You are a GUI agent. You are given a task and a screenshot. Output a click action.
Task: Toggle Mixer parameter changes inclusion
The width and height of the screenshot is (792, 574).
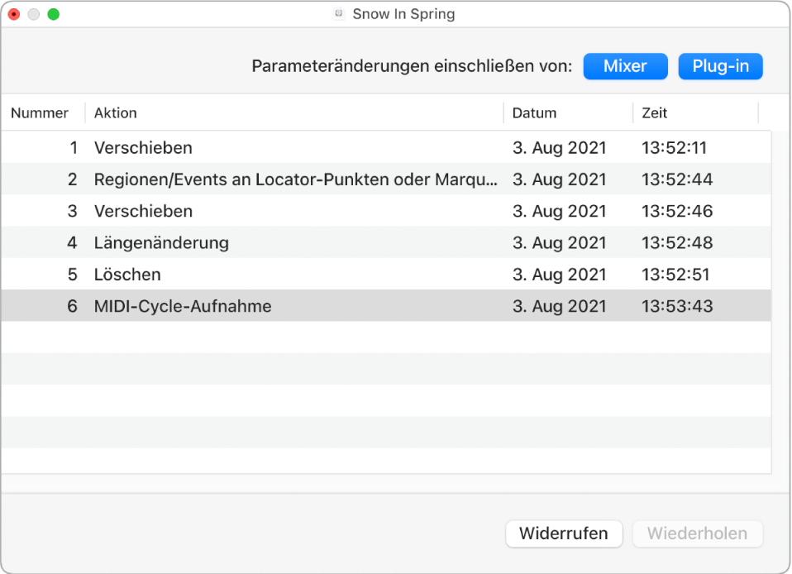625,66
